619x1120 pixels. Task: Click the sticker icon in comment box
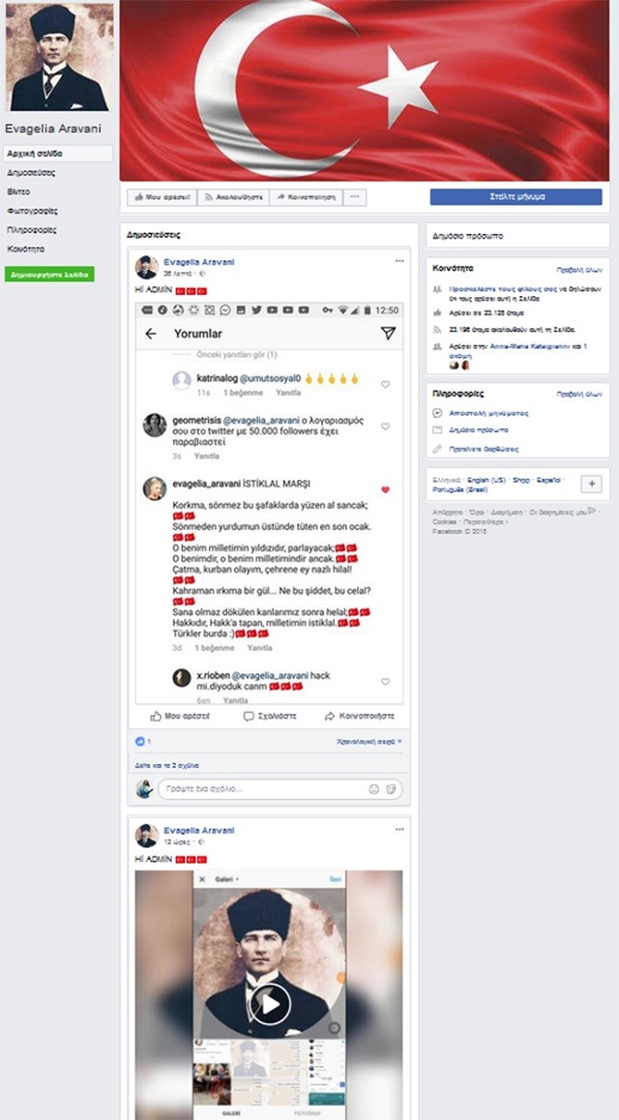point(391,789)
